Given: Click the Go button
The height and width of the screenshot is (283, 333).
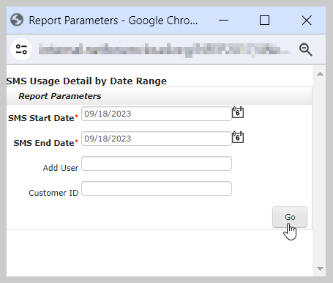Looking at the screenshot, I should (x=290, y=217).
